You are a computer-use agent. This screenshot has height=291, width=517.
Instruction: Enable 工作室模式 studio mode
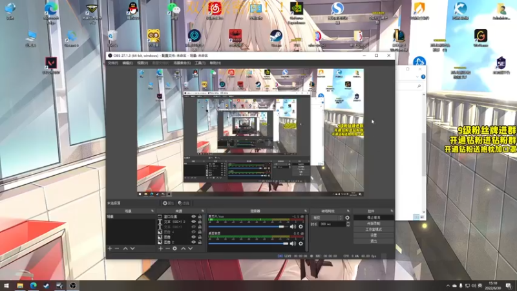click(x=374, y=230)
